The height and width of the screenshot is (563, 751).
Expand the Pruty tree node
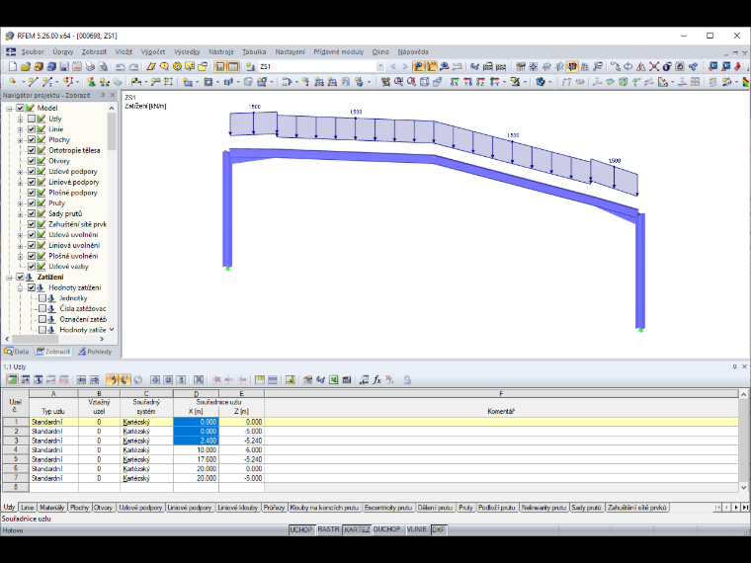click(20, 203)
